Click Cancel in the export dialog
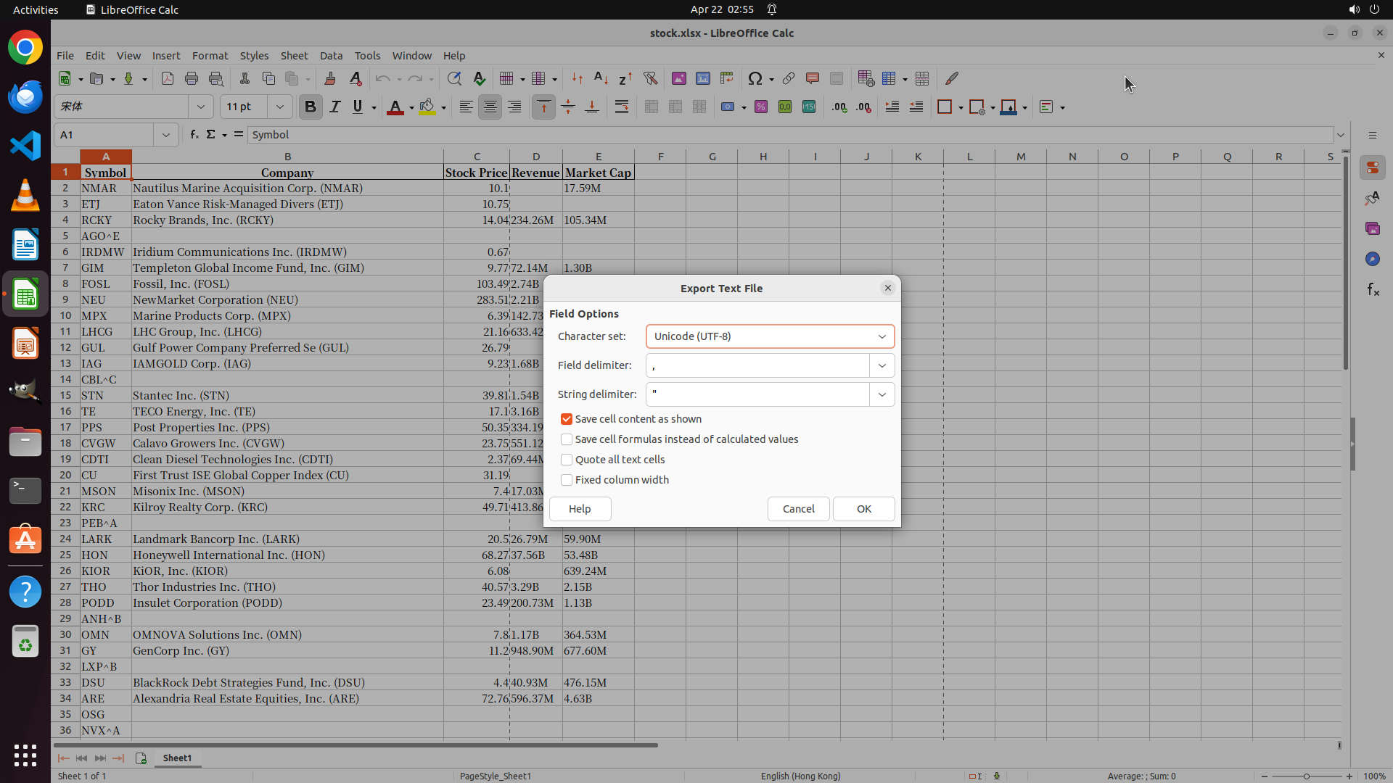1393x783 pixels. pyautogui.click(x=798, y=509)
